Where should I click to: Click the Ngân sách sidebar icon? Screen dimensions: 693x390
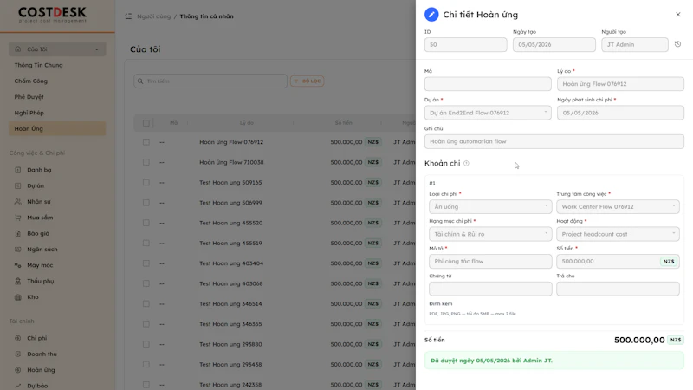pyautogui.click(x=17, y=250)
